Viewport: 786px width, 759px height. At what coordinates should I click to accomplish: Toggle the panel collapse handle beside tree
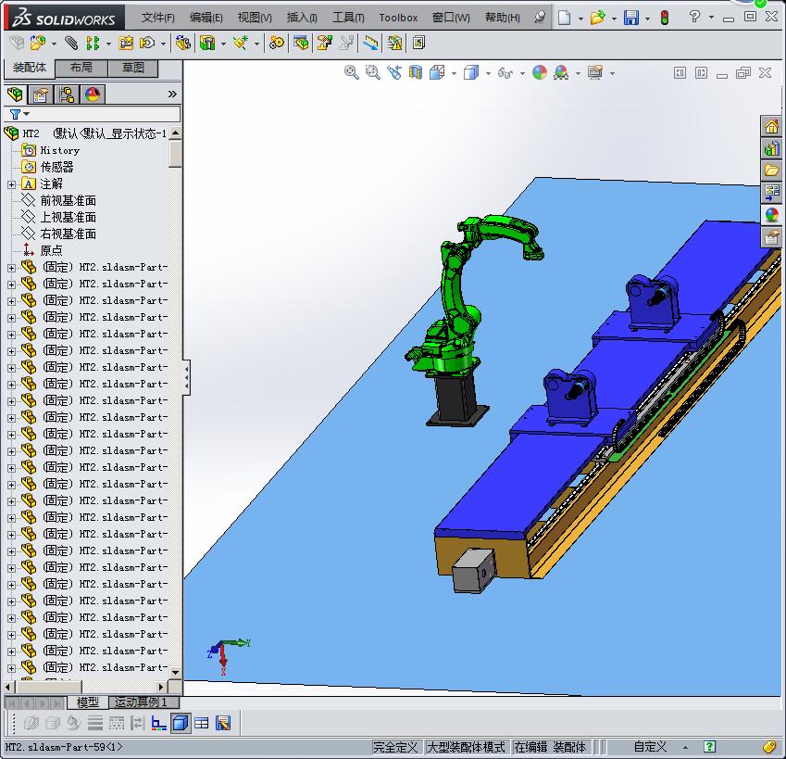[186, 377]
